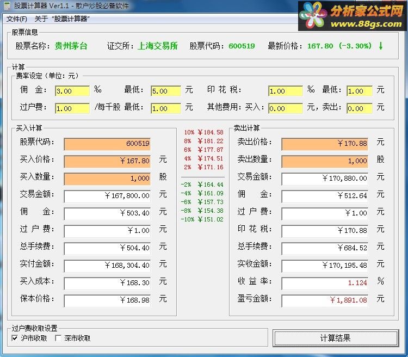408x357 pixels.
Task: Click the calculator app icon in title bar
Action: (7, 6)
